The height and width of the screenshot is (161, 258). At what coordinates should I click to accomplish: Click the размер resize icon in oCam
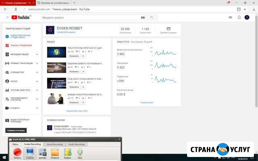42,153
